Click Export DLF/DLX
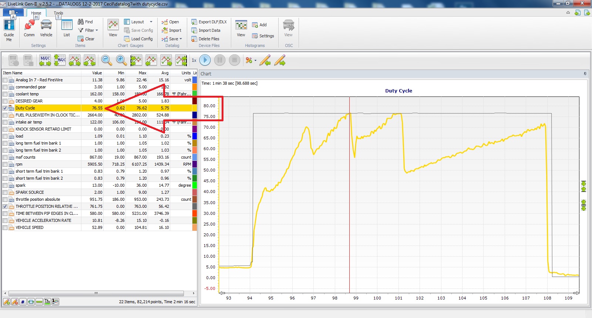Image resolution: width=592 pixels, height=318 pixels. (x=209, y=22)
